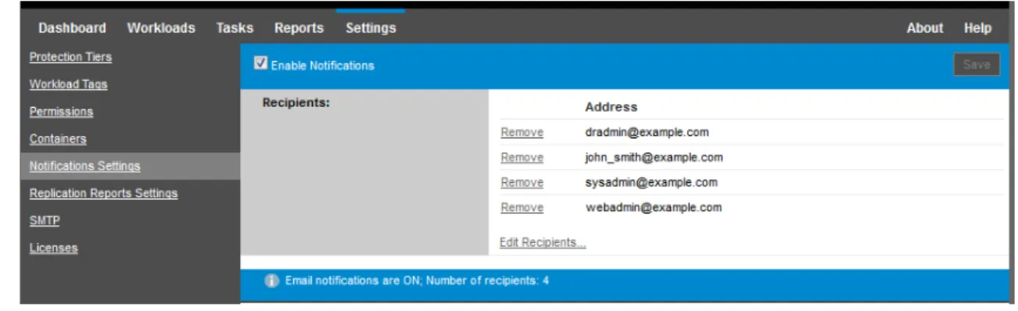Remove dradmin@example.com recipient
1018x311 pixels.
522,133
